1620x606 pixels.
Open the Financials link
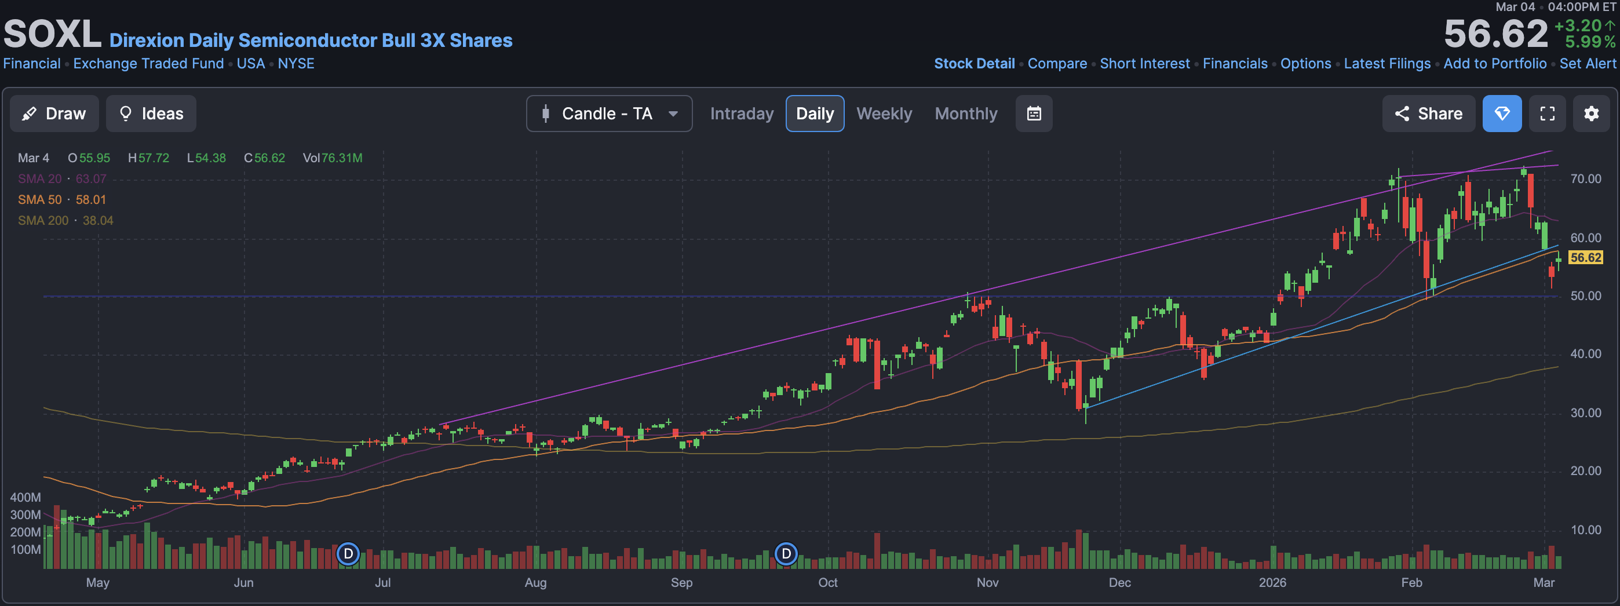click(1235, 64)
